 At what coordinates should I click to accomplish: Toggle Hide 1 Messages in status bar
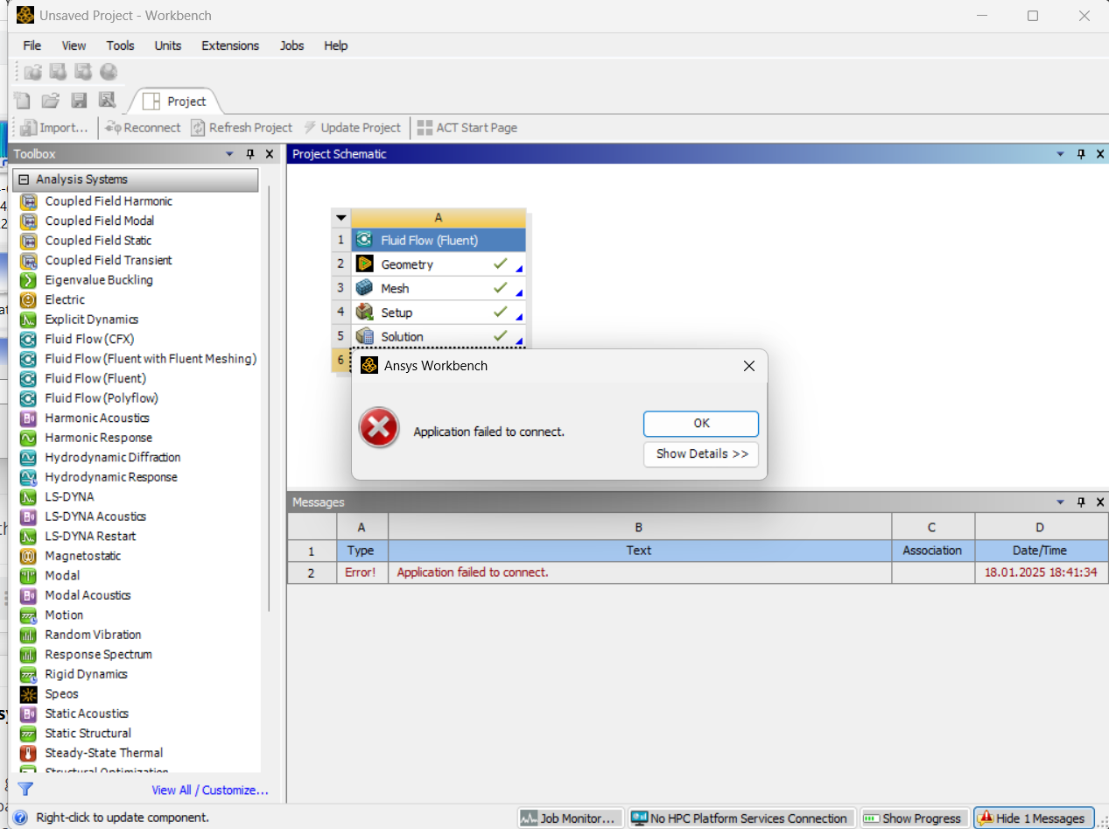[x=1035, y=818]
